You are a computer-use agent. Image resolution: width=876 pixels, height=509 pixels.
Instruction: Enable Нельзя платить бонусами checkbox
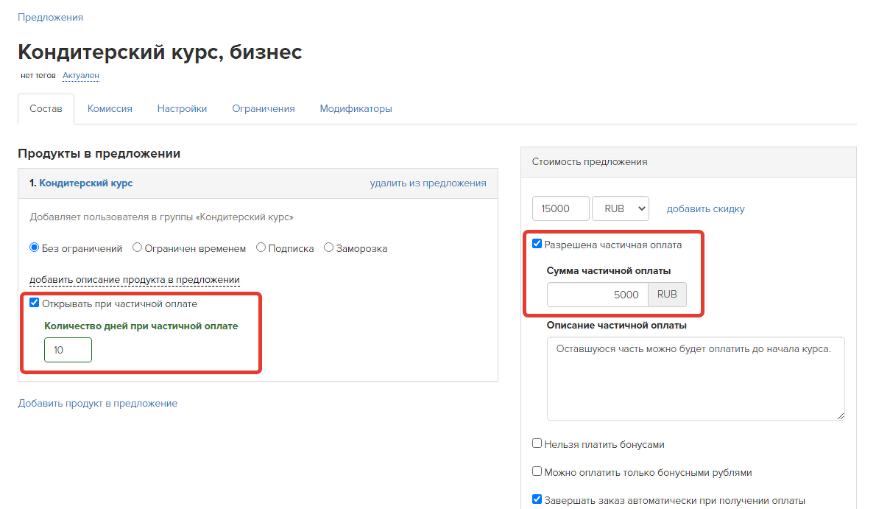(537, 443)
